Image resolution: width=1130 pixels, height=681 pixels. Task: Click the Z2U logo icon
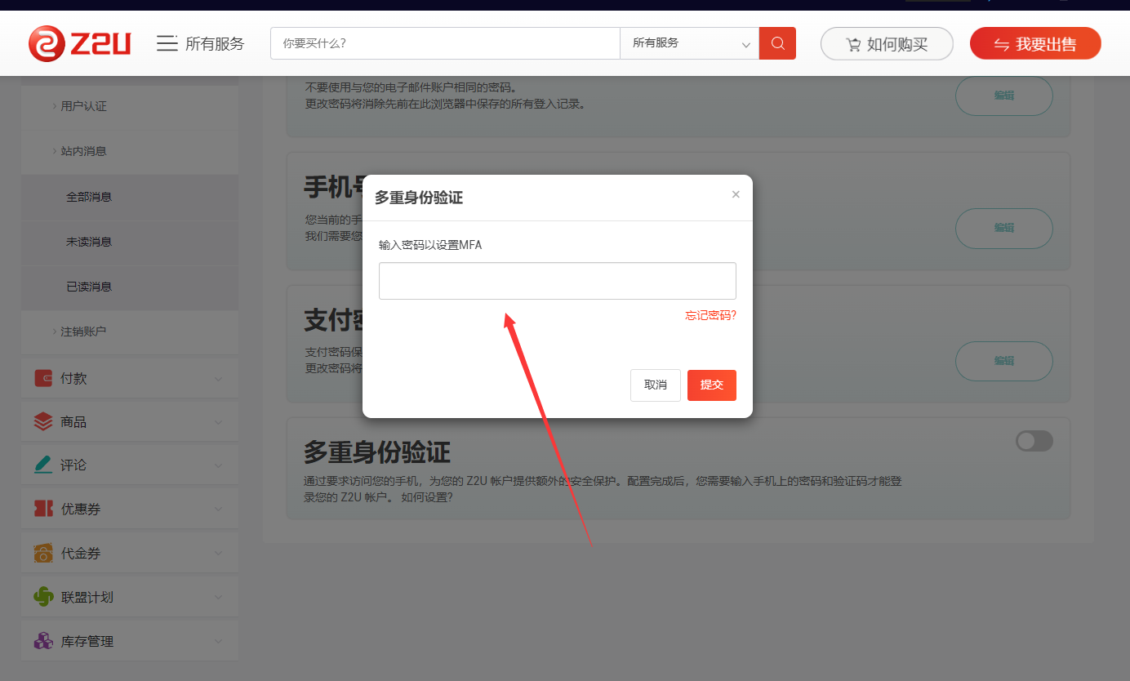(x=46, y=43)
